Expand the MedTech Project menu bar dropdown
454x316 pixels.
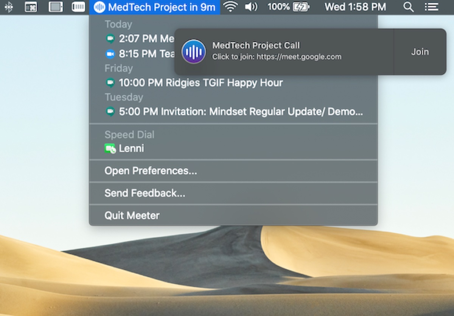point(155,7)
